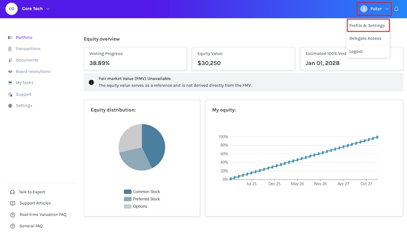Click the Settings gear icon in sidebar

tap(10, 106)
